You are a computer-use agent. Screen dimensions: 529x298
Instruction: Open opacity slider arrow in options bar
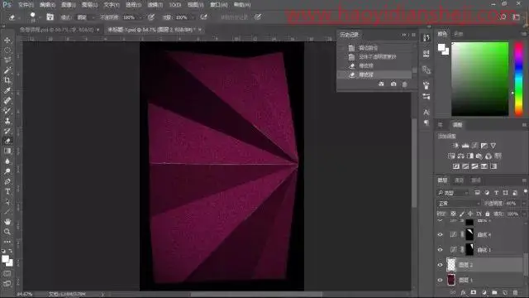(141, 17)
